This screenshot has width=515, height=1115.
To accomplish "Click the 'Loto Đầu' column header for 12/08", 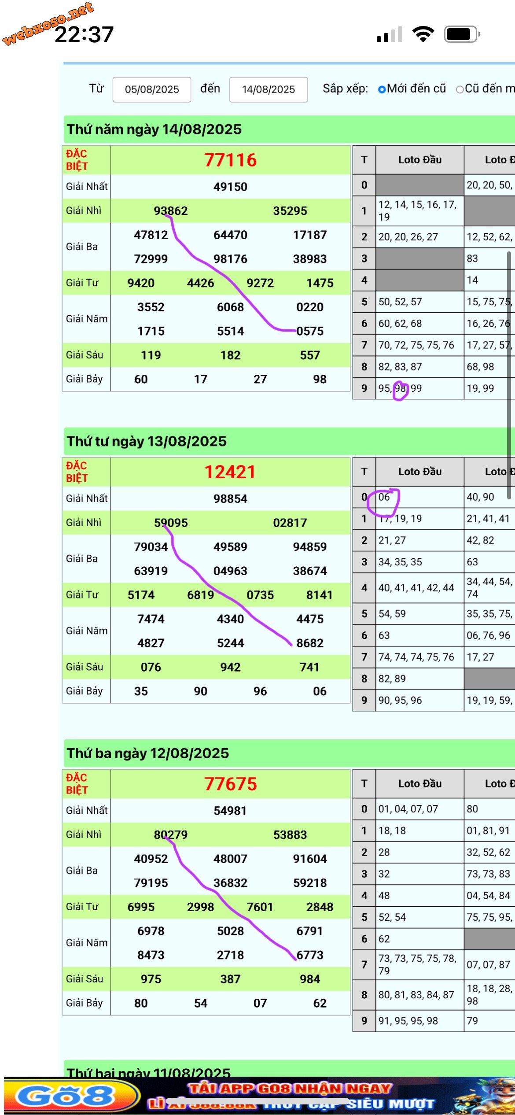I will (419, 783).
